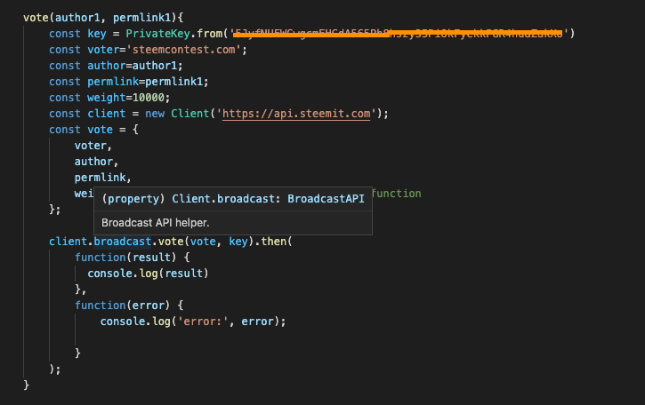
Task: Click '.then(' after the vote call
Action: (273, 242)
